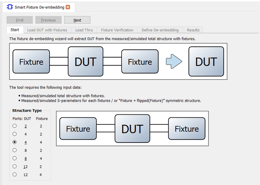
Task: Go to Fixture Verification tab
Action: pyautogui.click(x=117, y=30)
